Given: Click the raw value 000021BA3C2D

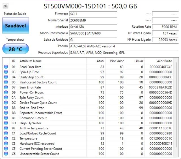Looking at the screenshot, I should pyautogui.click(x=160, y=87).
